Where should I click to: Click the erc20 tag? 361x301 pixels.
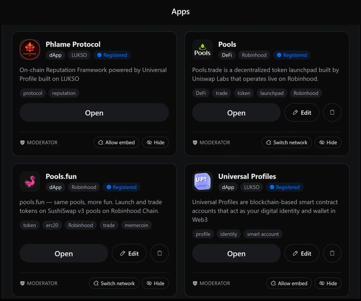click(52, 225)
